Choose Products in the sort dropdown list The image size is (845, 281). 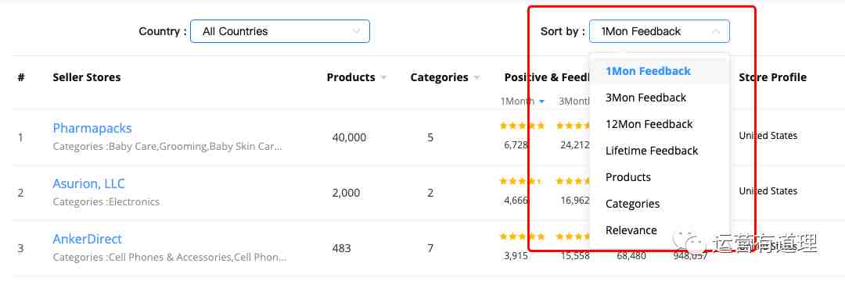pos(627,177)
